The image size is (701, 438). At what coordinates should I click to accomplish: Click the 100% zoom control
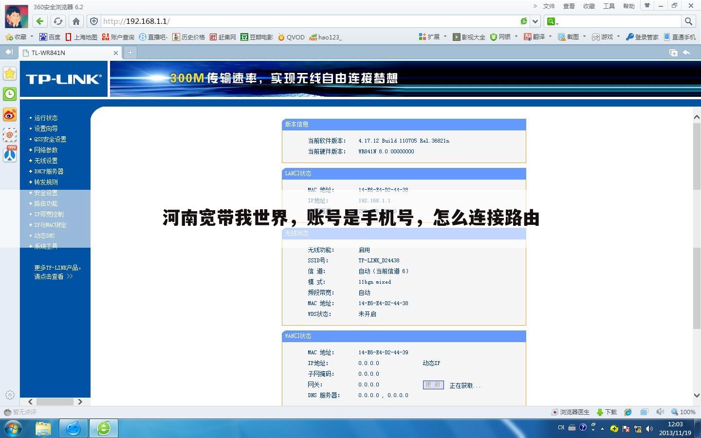(x=683, y=412)
